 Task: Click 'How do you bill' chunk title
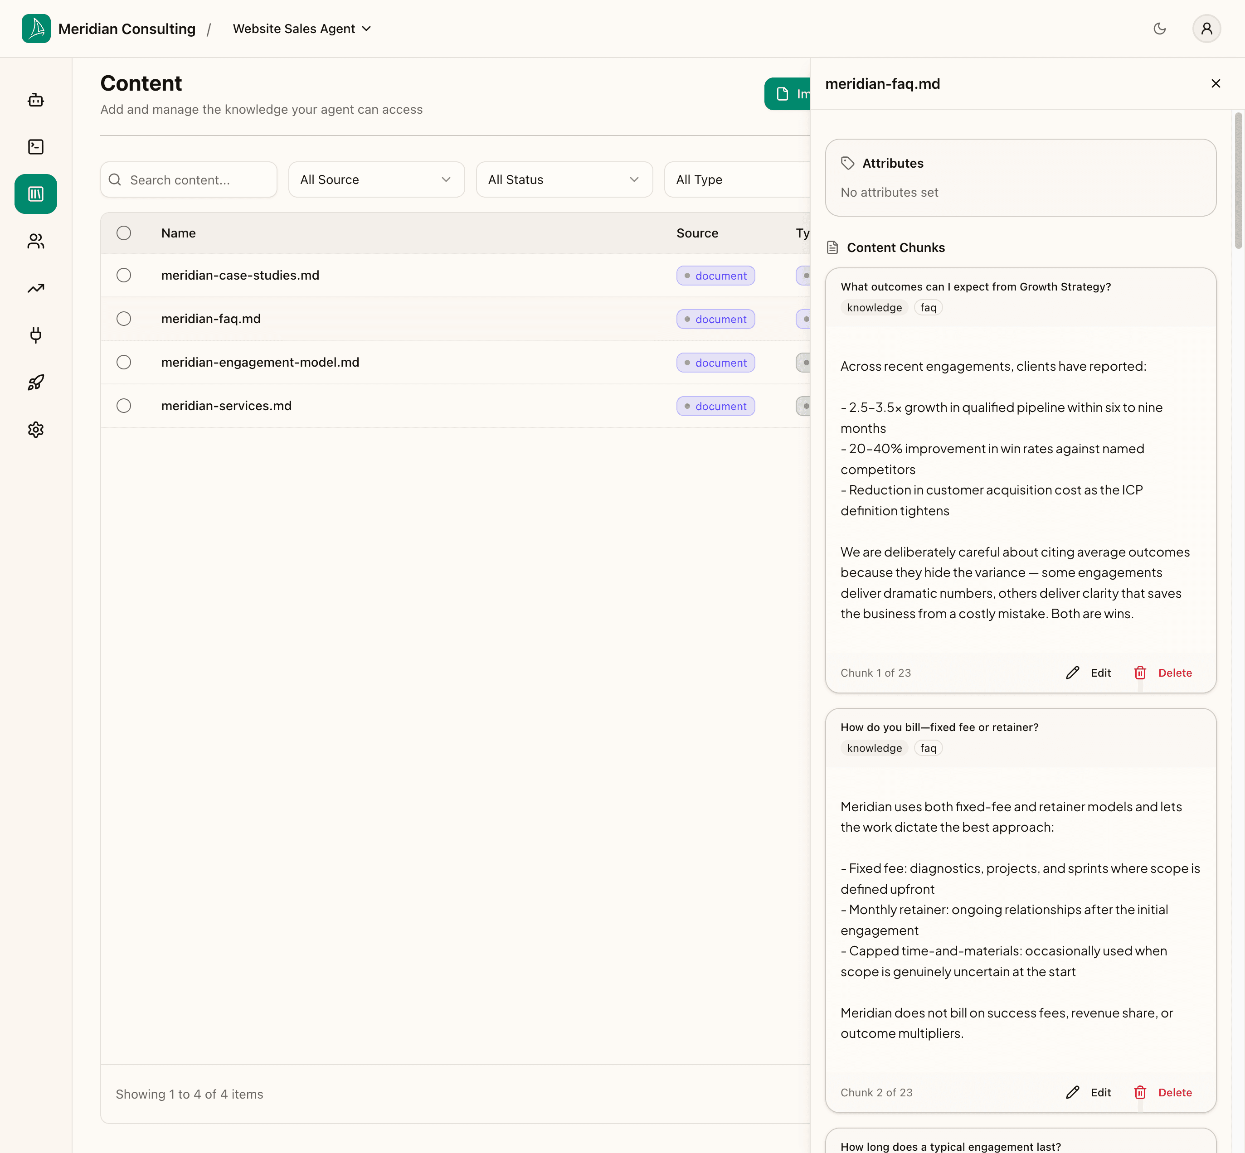coord(939,727)
